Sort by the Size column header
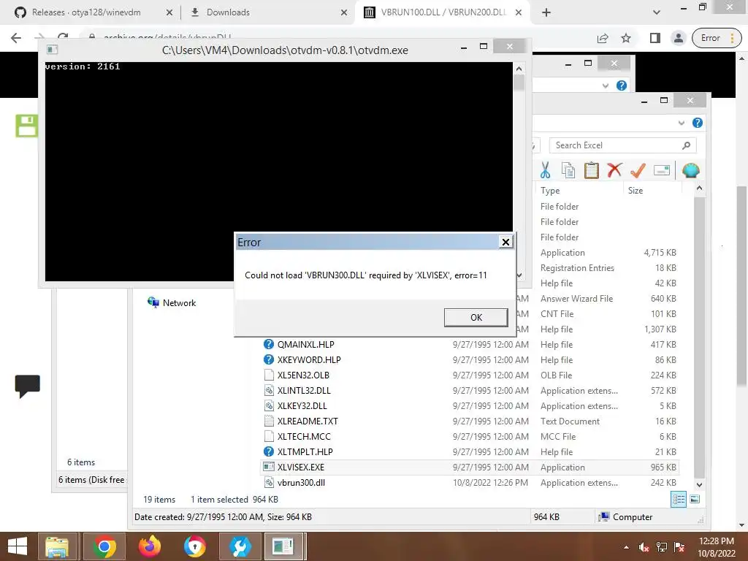Viewport: 748px width, 561px height. pyautogui.click(x=635, y=191)
